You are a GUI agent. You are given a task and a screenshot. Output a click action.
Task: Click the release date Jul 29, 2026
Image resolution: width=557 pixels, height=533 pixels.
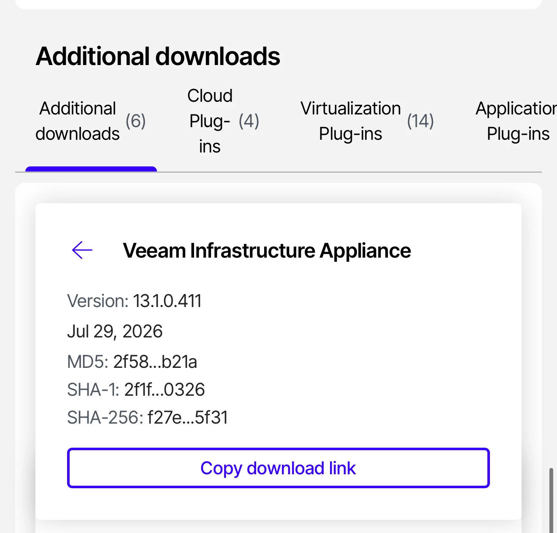[x=115, y=332]
